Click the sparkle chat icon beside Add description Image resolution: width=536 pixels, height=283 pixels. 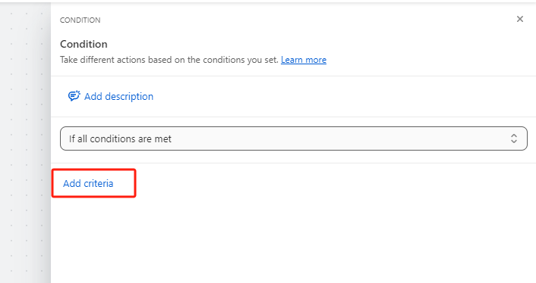click(74, 96)
